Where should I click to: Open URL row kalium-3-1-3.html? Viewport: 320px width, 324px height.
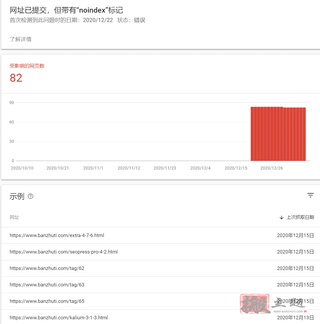tap(161, 317)
